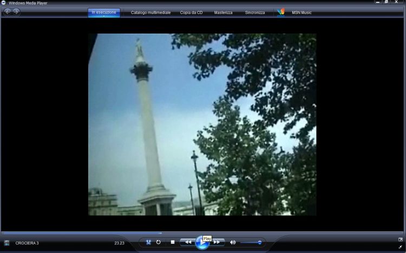Switch to the Catalogo multimediale tab

150,12
